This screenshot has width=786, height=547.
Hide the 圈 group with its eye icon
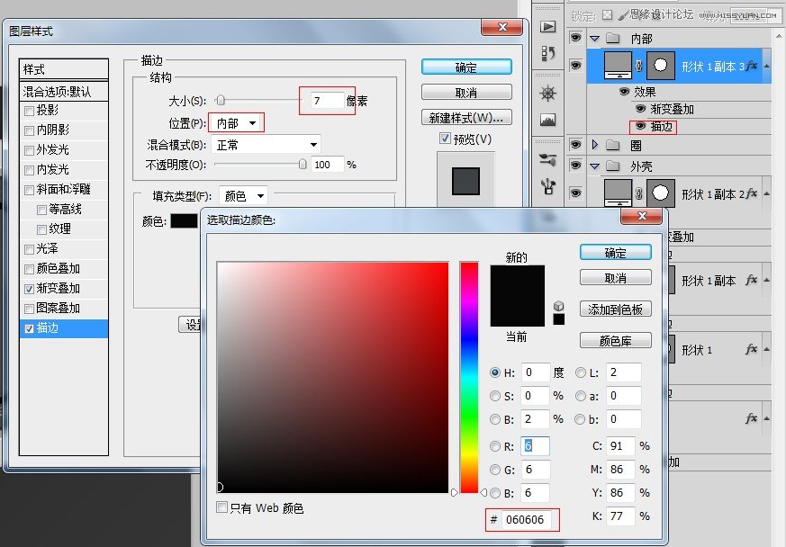coord(575,145)
